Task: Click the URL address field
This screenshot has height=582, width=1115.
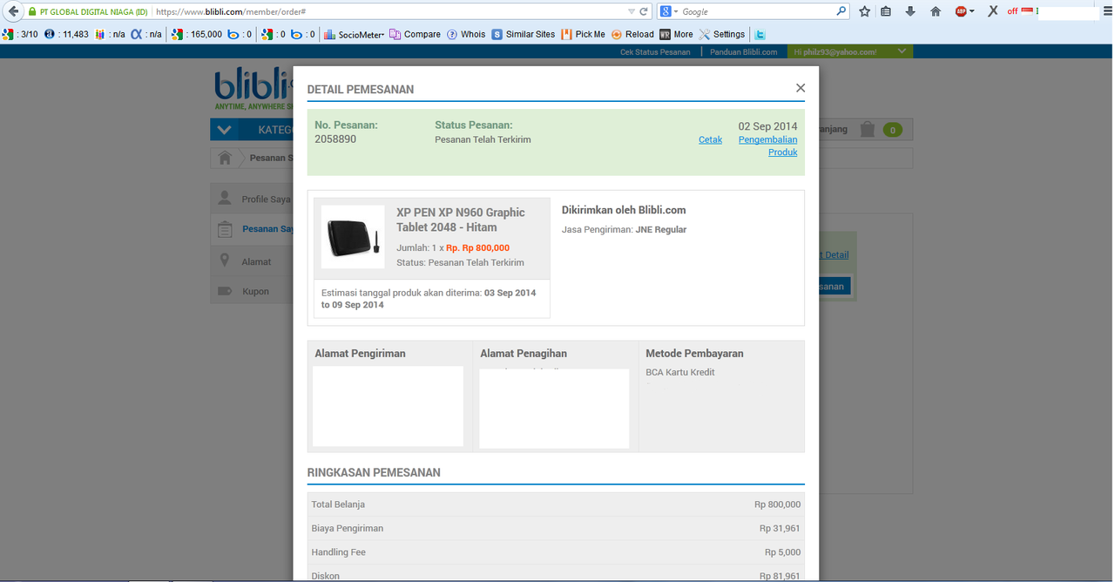Action: (x=389, y=11)
